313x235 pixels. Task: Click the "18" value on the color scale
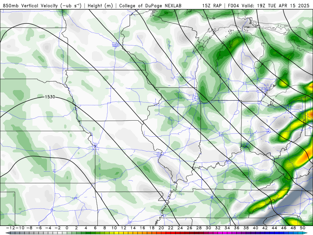tap(152, 228)
